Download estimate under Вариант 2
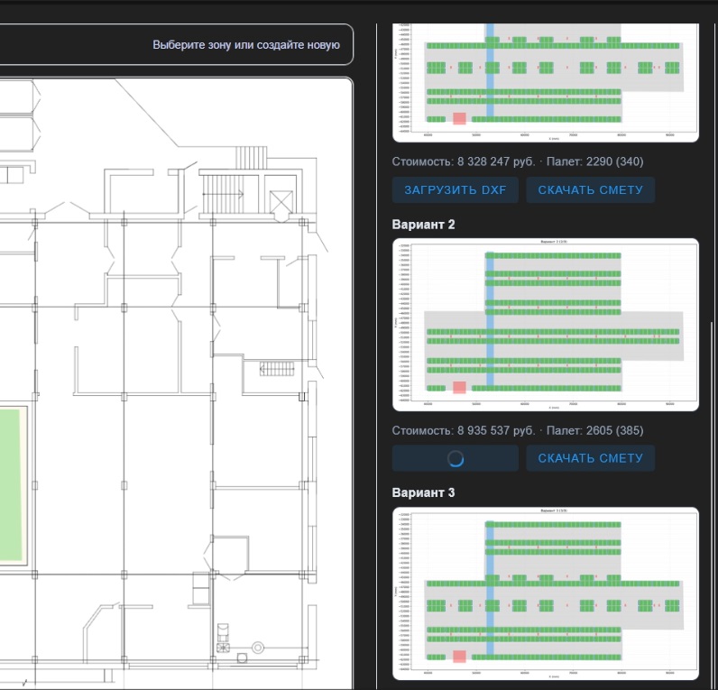The width and height of the screenshot is (718, 690). click(x=590, y=458)
